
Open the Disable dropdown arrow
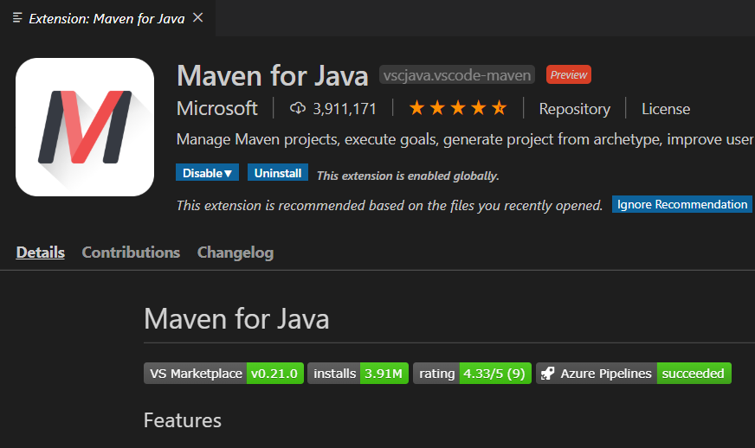[229, 173]
